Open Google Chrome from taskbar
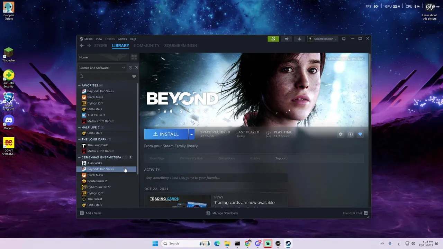The image size is (443, 249). coord(247,243)
